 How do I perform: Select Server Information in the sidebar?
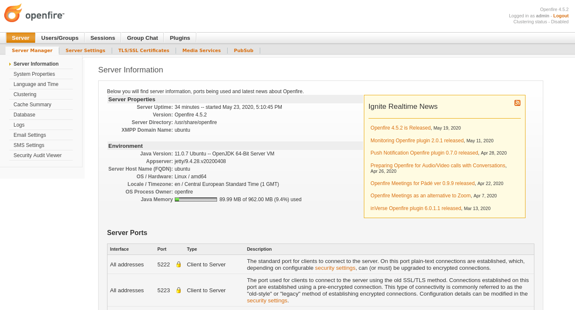[36, 64]
